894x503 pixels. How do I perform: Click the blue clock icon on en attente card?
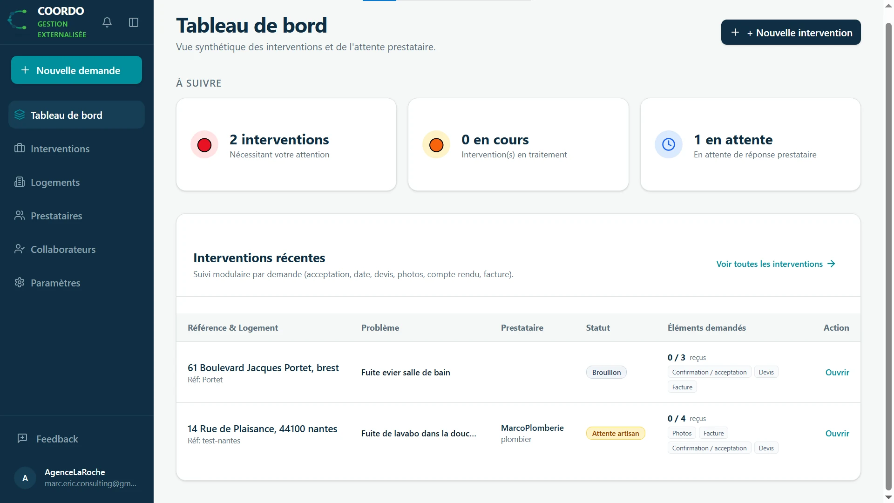[x=669, y=144]
